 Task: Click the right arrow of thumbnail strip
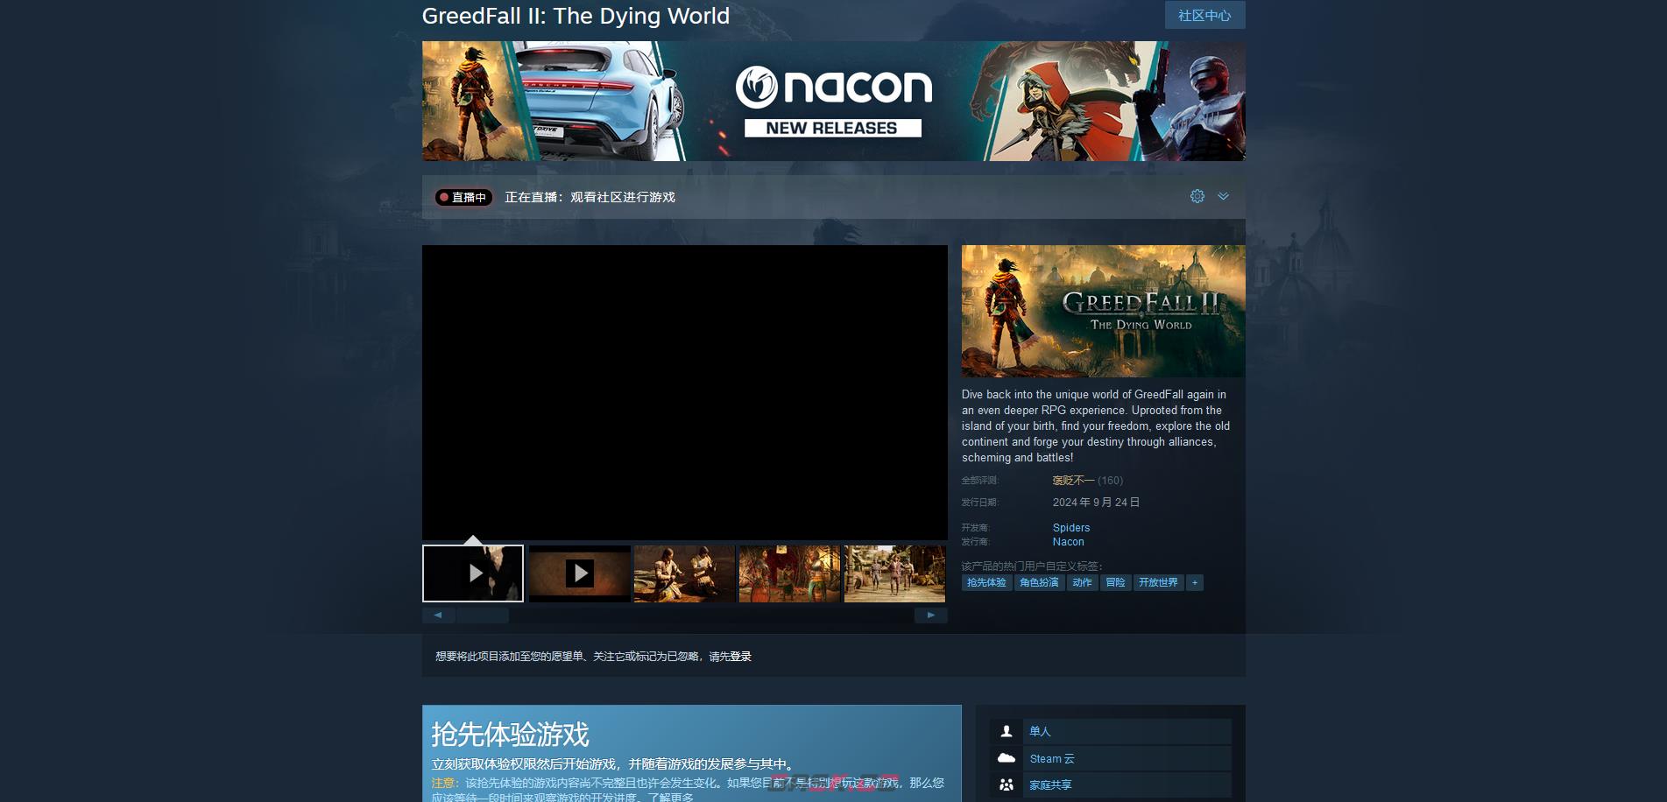pos(931,616)
